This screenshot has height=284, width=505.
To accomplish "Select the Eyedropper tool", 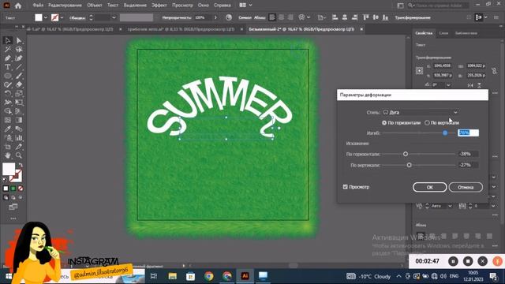I will 8,129.
